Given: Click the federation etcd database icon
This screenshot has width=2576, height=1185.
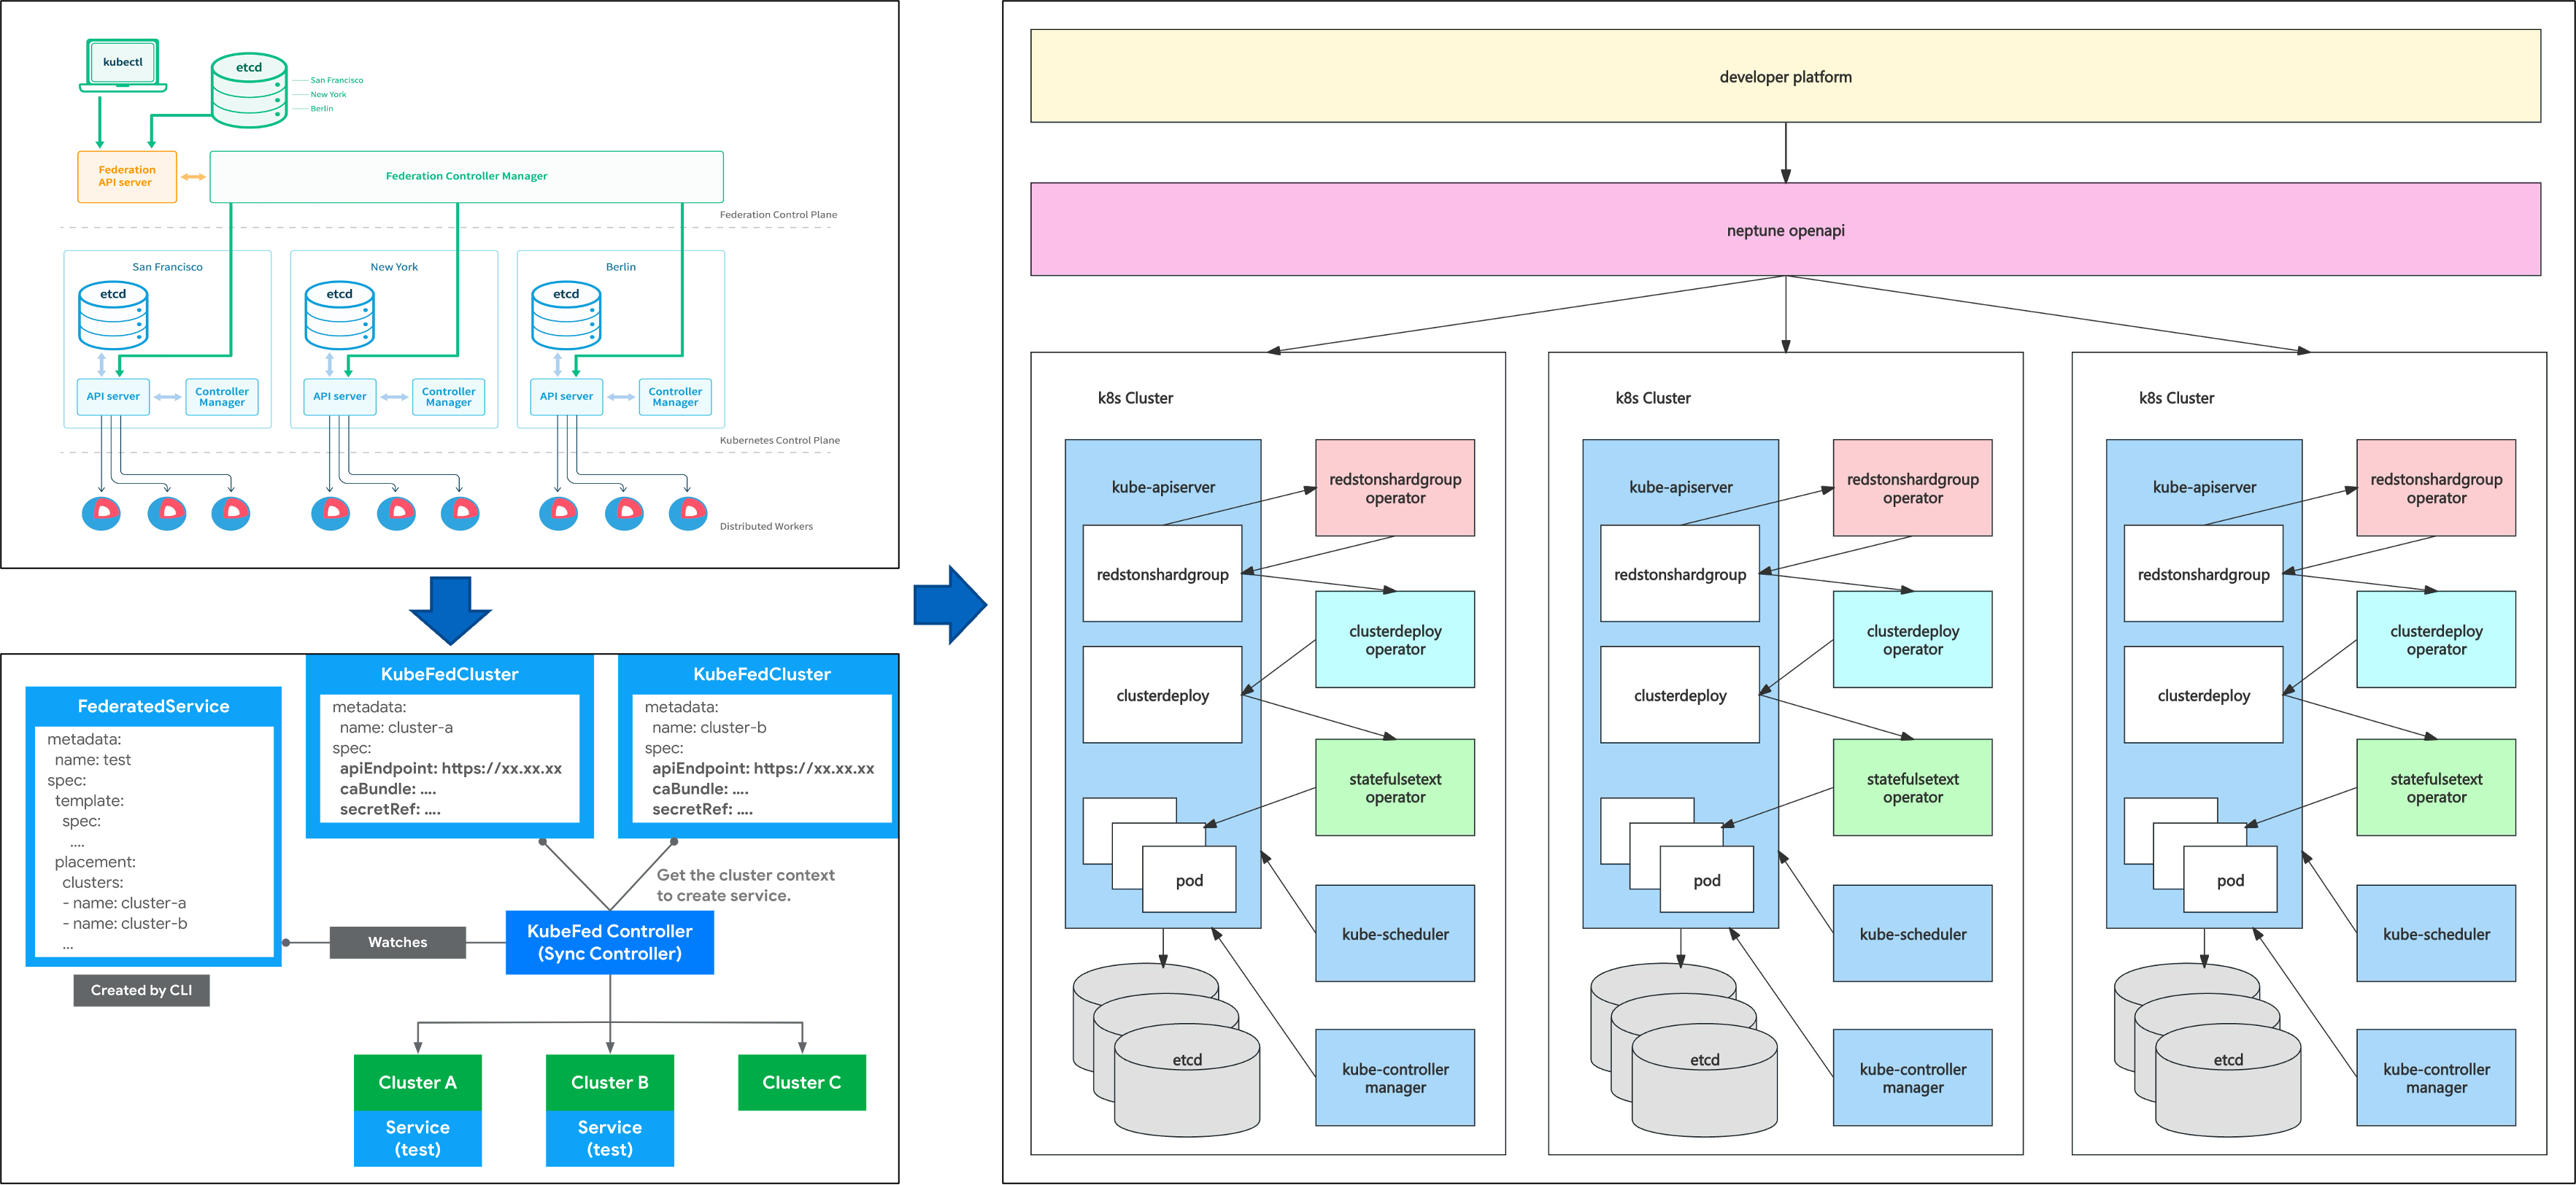Looking at the screenshot, I should point(249,91).
